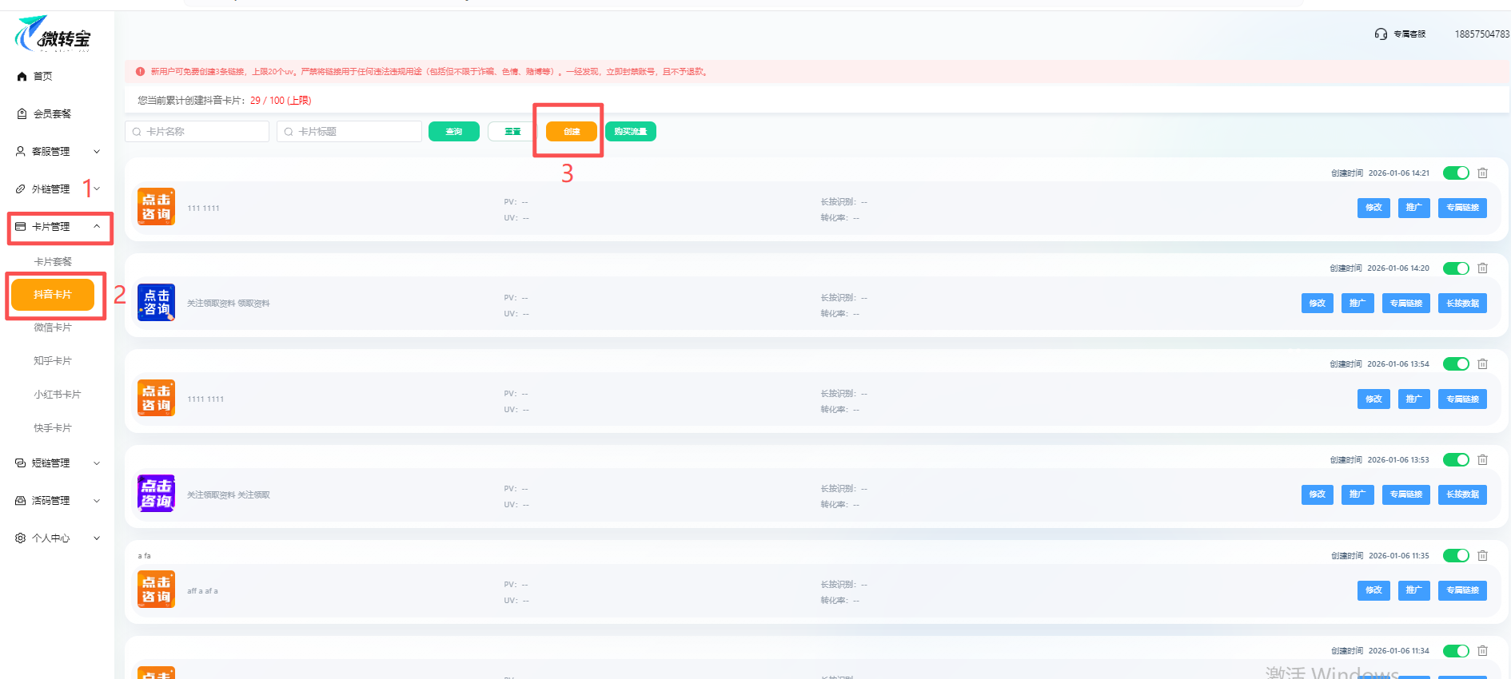Click the 会员套餐 icon in sidebar
This screenshot has width=1511, height=679.
coord(22,114)
